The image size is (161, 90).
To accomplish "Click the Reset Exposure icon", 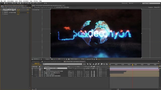I will pos(97,59).
